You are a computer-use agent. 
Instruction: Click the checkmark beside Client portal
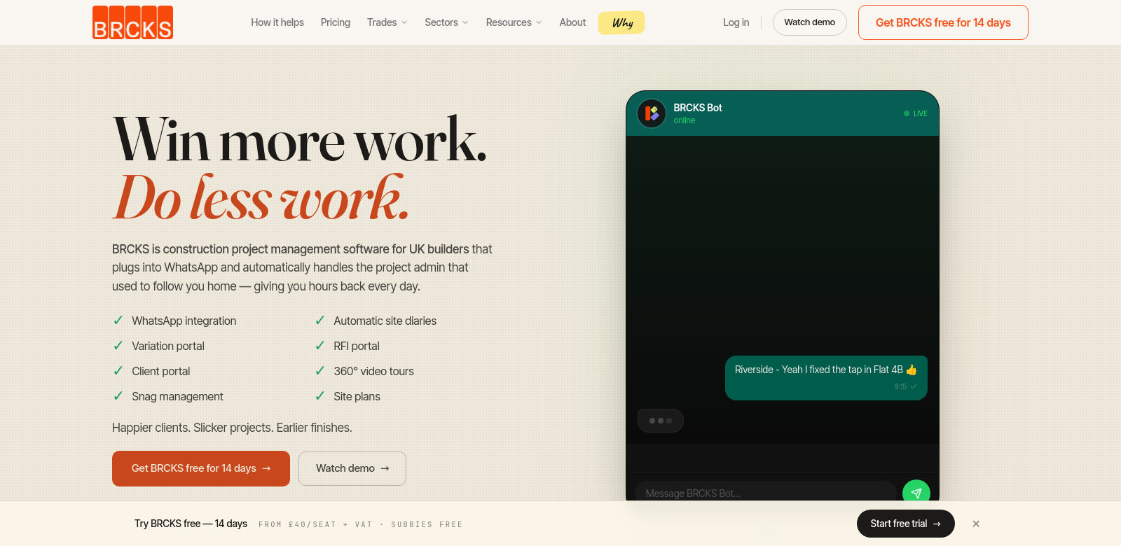click(118, 370)
